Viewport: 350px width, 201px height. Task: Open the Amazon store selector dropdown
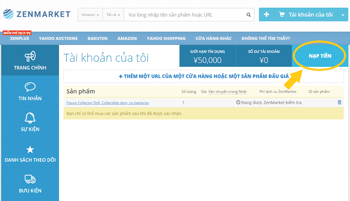pyautogui.click(x=90, y=15)
